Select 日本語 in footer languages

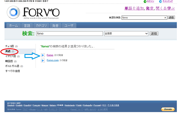click(60, 105)
